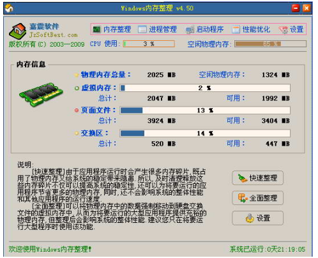Close the Windows内存整理 window
This screenshot has height=258, width=318.
click(307, 8)
